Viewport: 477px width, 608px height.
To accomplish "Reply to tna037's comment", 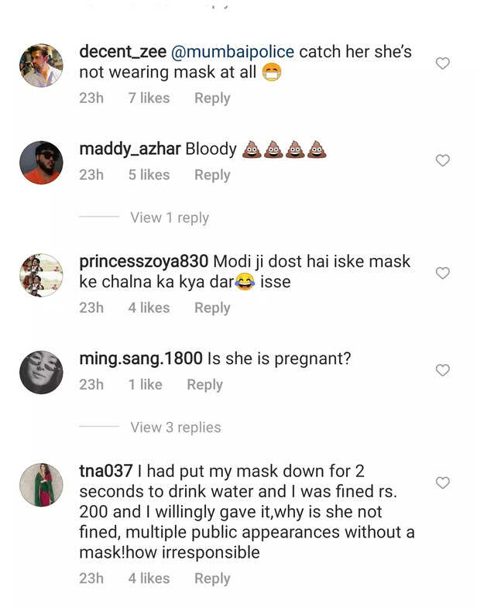I will (212, 579).
